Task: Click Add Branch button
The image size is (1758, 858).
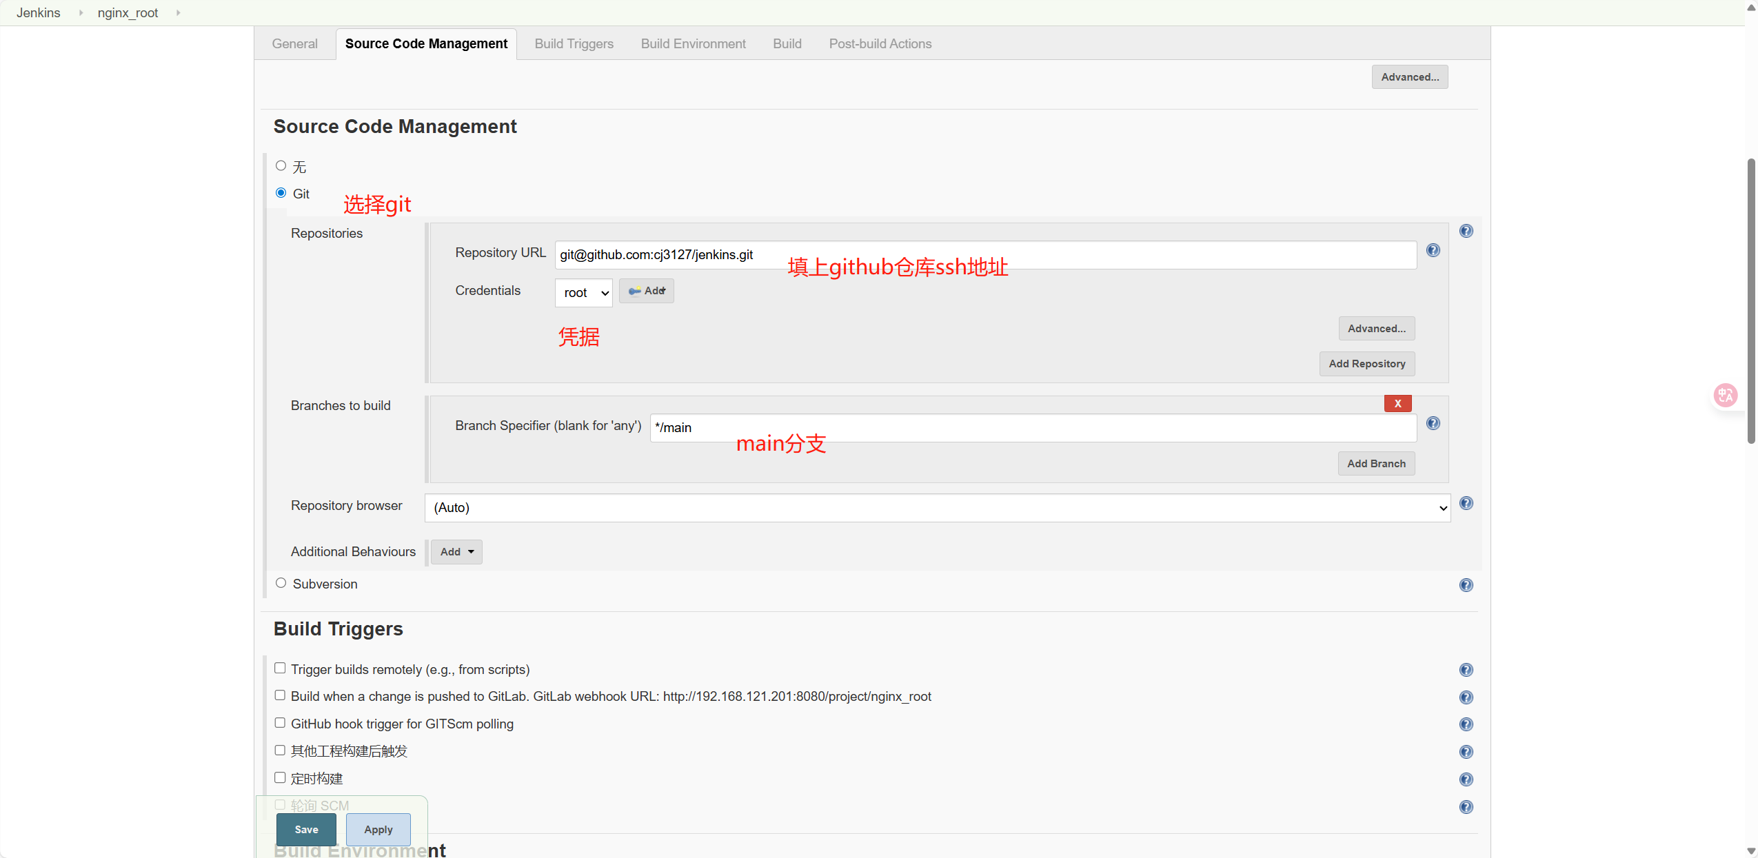Action: pyautogui.click(x=1376, y=464)
